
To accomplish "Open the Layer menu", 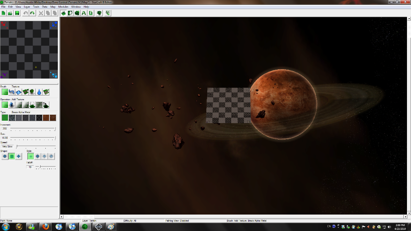I will [27, 7].
